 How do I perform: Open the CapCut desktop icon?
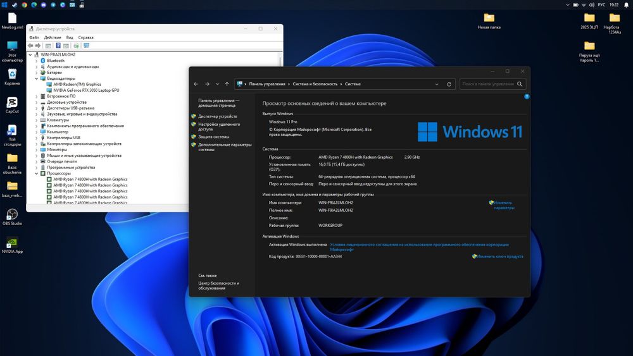[12, 104]
